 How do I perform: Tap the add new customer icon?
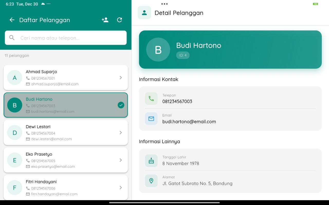(105, 20)
